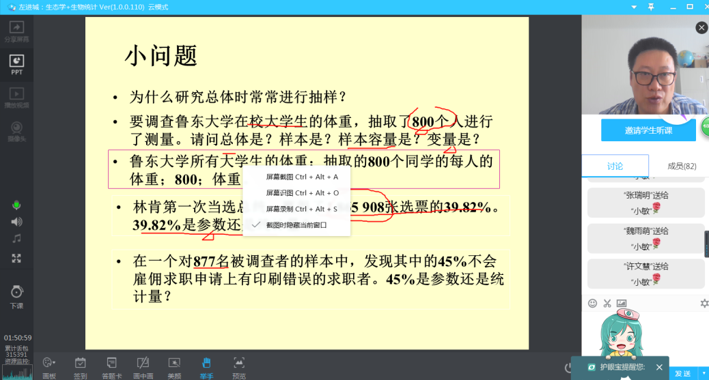709x380 pixels.
Task: Select 屏幕截图 Ctrl+Alt+A menu entry
Action: click(x=296, y=177)
